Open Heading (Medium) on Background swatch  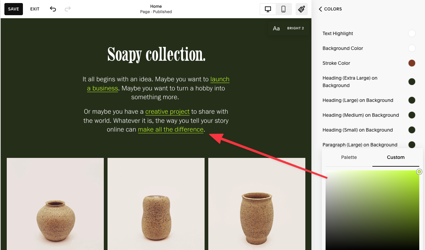tap(412, 115)
